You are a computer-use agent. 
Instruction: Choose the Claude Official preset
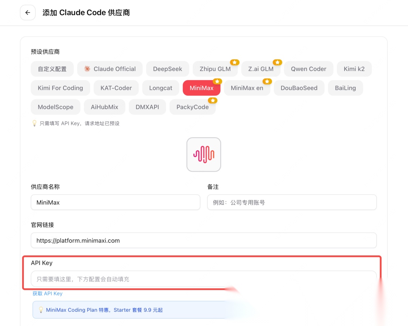point(110,69)
